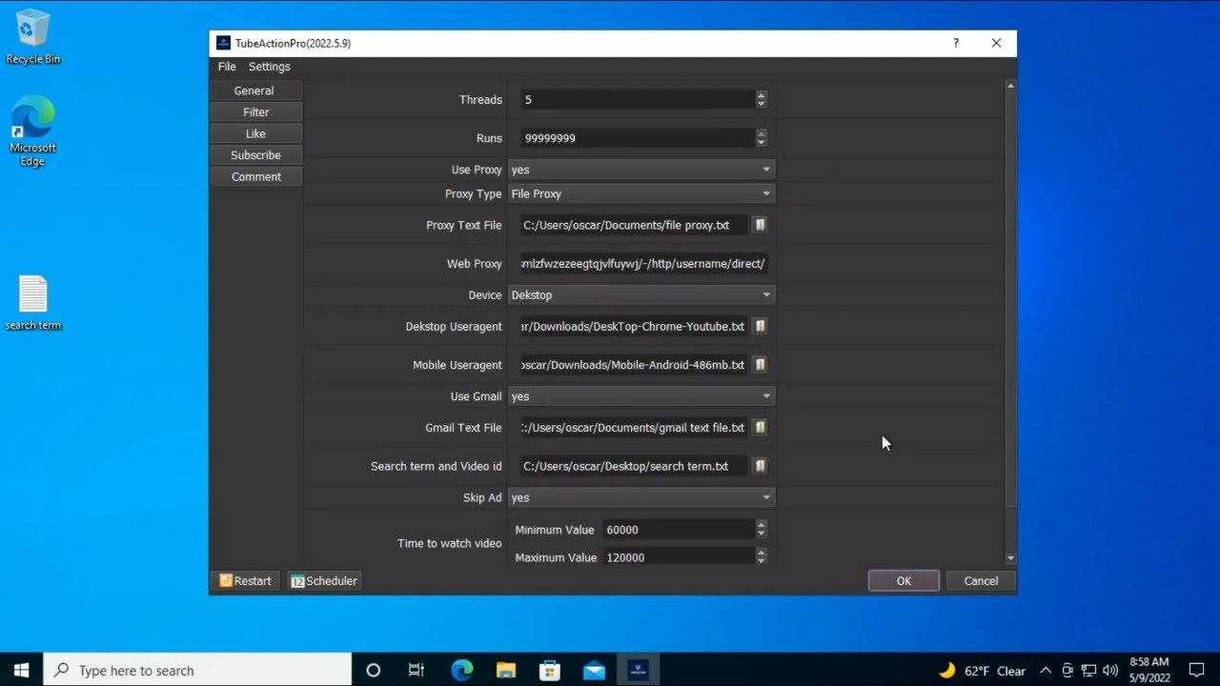Image resolution: width=1220 pixels, height=686 pixels.
Task: Switch to the General tab
Action: (x=254, y=91)
